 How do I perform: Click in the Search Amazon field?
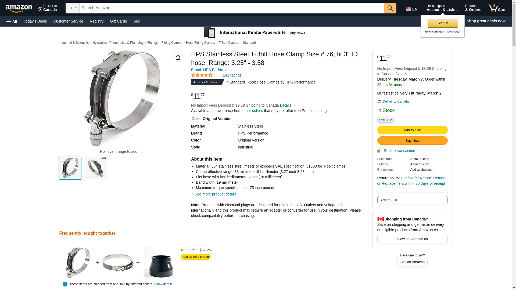click(232, 8)
